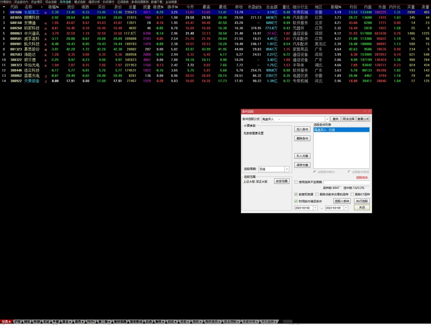Select stock row 中兴通讯

pyautogui.click(x=215, y=34)
